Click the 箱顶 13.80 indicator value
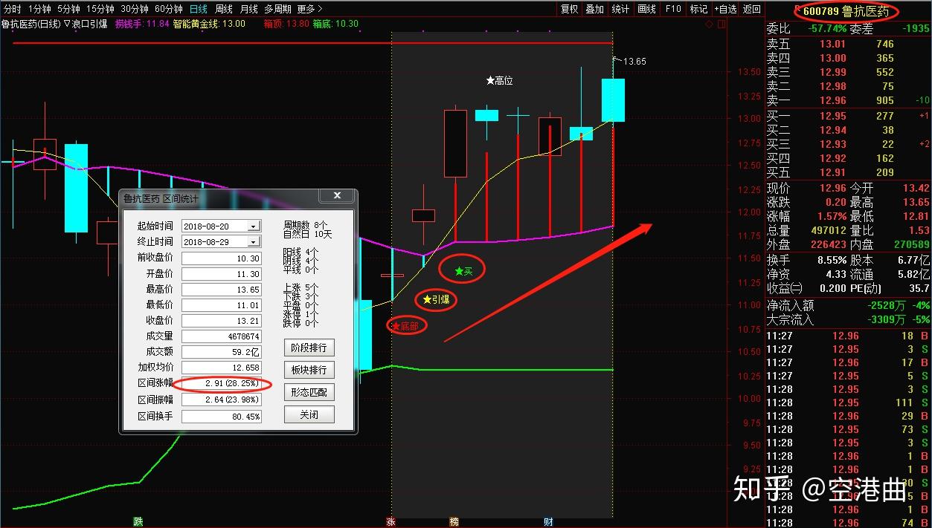The width and height of the screenshot is (932, 528). (x=286, y=24)
